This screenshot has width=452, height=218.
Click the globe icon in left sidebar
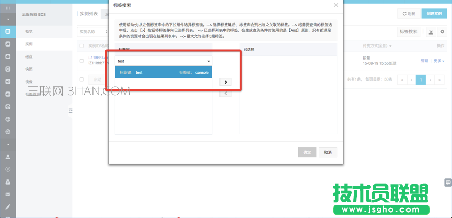click(8, 119)
